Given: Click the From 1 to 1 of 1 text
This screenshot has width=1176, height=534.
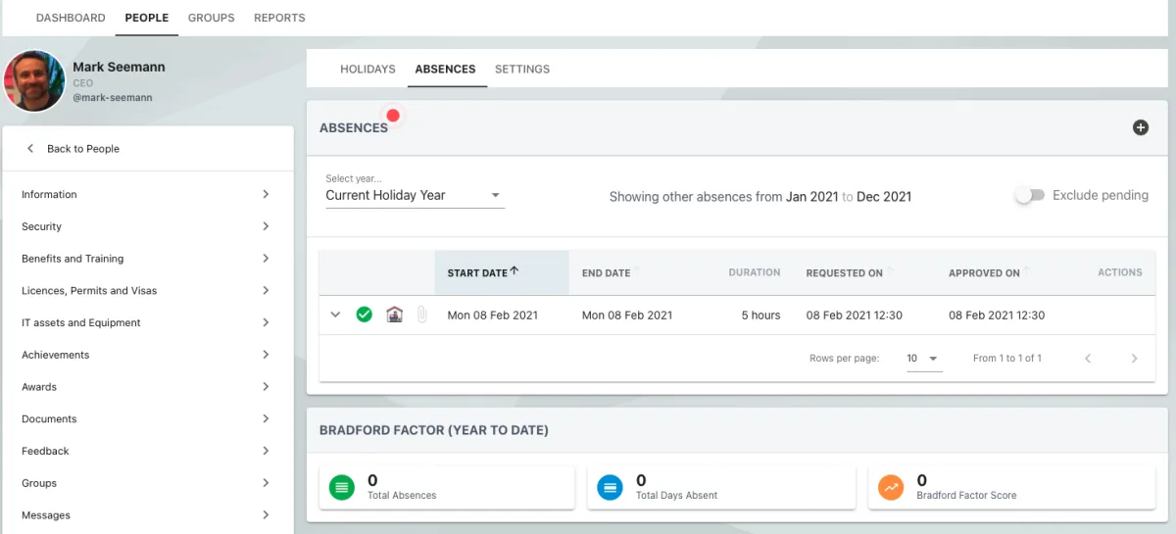Looking at the screenshot, I should click(1007, 359).
